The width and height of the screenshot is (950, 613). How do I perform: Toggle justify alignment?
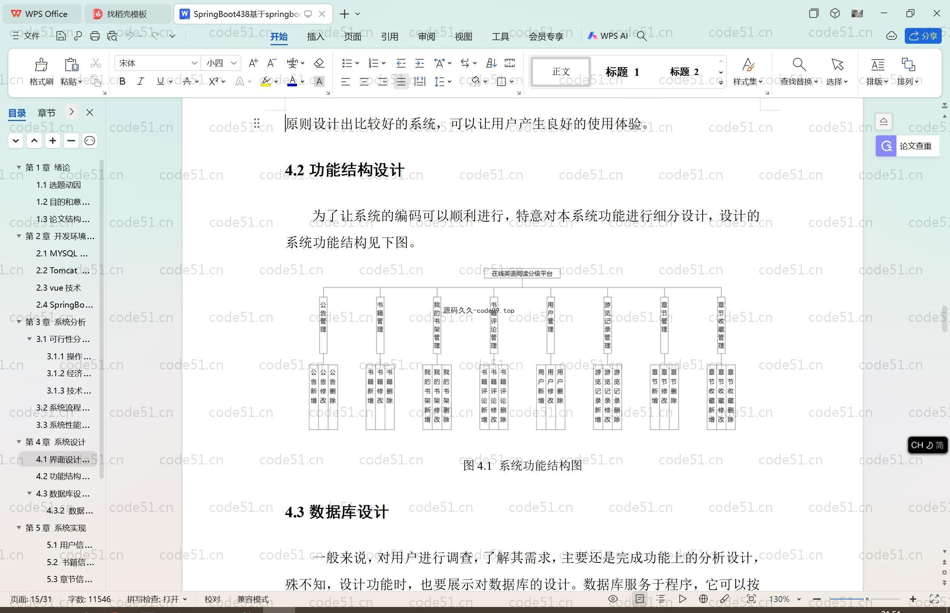click(401, 81)
